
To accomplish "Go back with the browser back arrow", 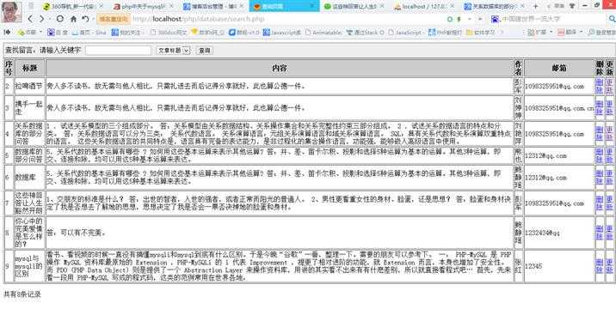I will pyautogui.click(x=31, y=19).
